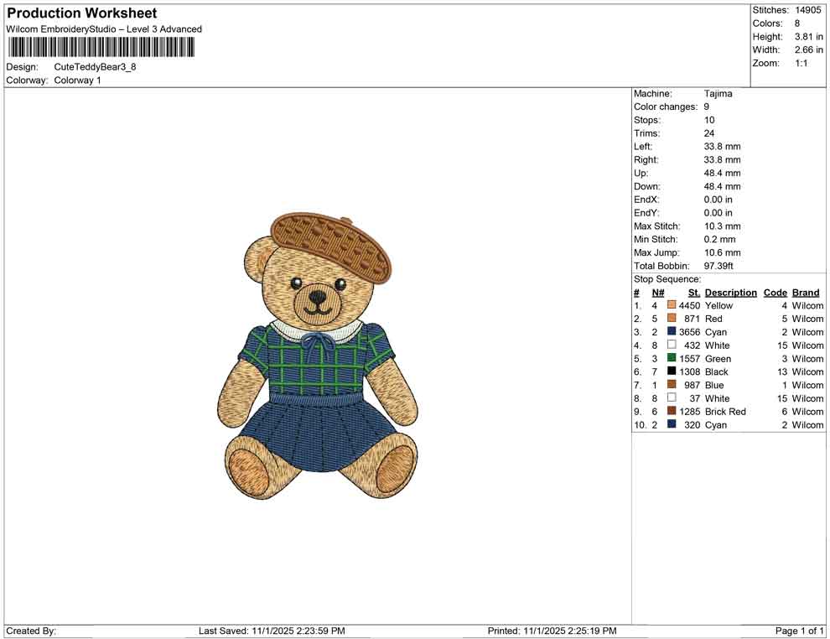Click the Colorway 1 label

(x=77, y=80)
